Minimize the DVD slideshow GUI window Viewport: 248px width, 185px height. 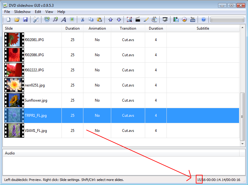click(x=222, y=6)
